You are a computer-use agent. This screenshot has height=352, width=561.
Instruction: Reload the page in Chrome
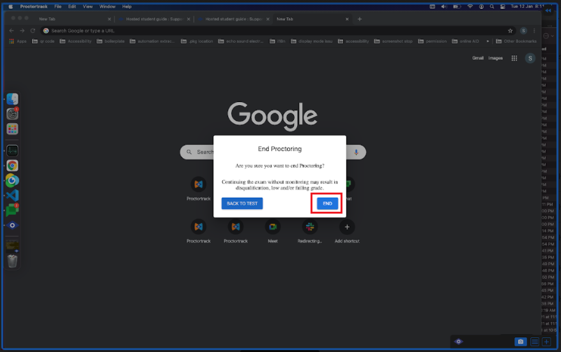point(33,31)
